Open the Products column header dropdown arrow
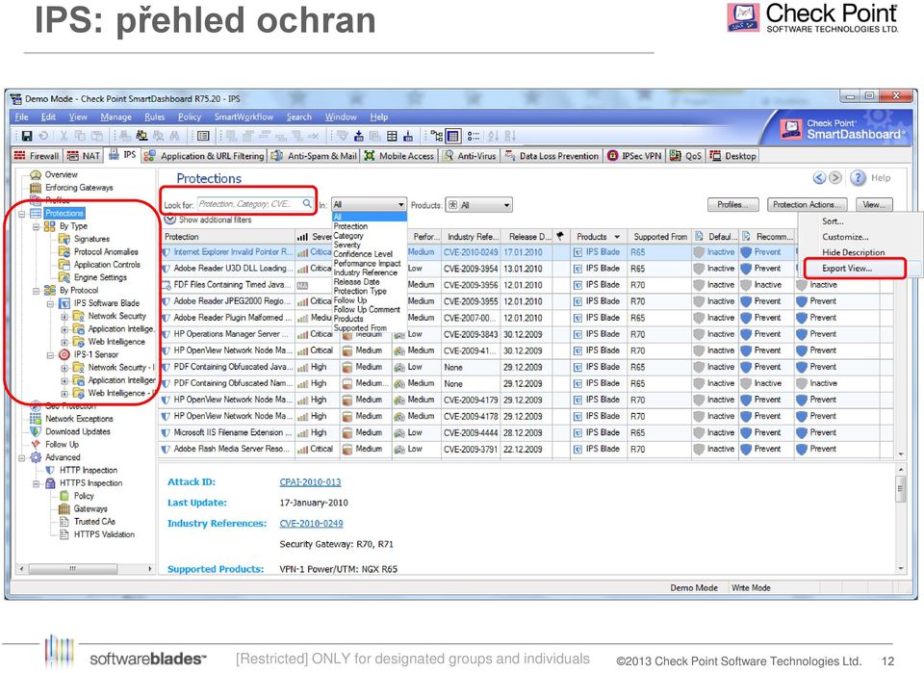Image resolution: width=924 pixels, height=673 pixels. (x=617, y=236)
